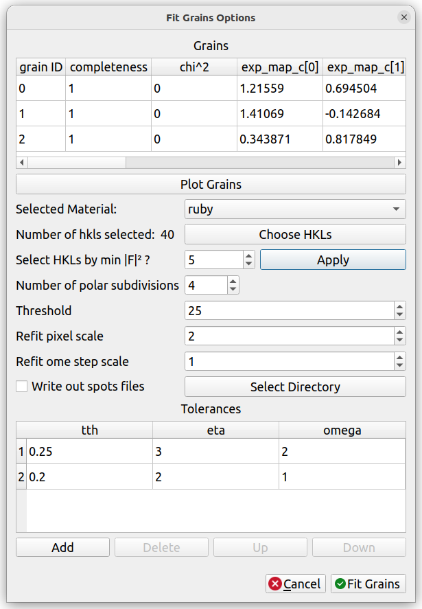The image size is (422, 609).
Task: Click the Choose HKLs button
Action: [295, 235]
